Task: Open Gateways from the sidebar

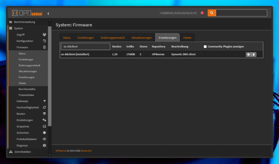Action: [x=22, y=101]
